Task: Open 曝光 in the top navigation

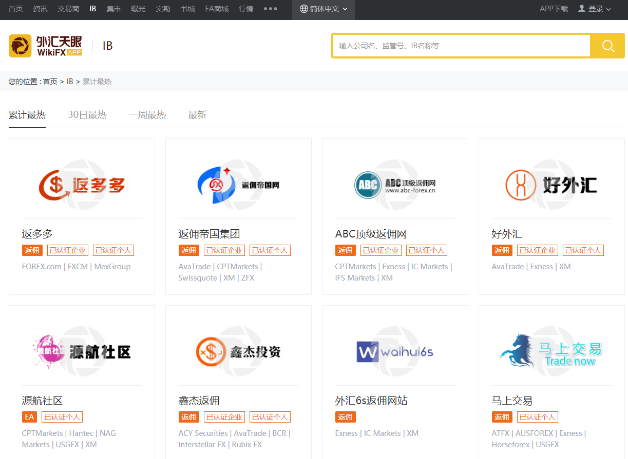Action: tap(138, 9)
